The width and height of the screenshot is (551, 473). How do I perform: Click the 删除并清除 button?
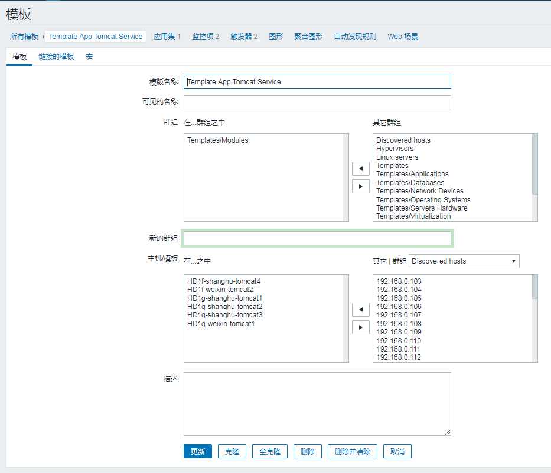pos(353,451)
